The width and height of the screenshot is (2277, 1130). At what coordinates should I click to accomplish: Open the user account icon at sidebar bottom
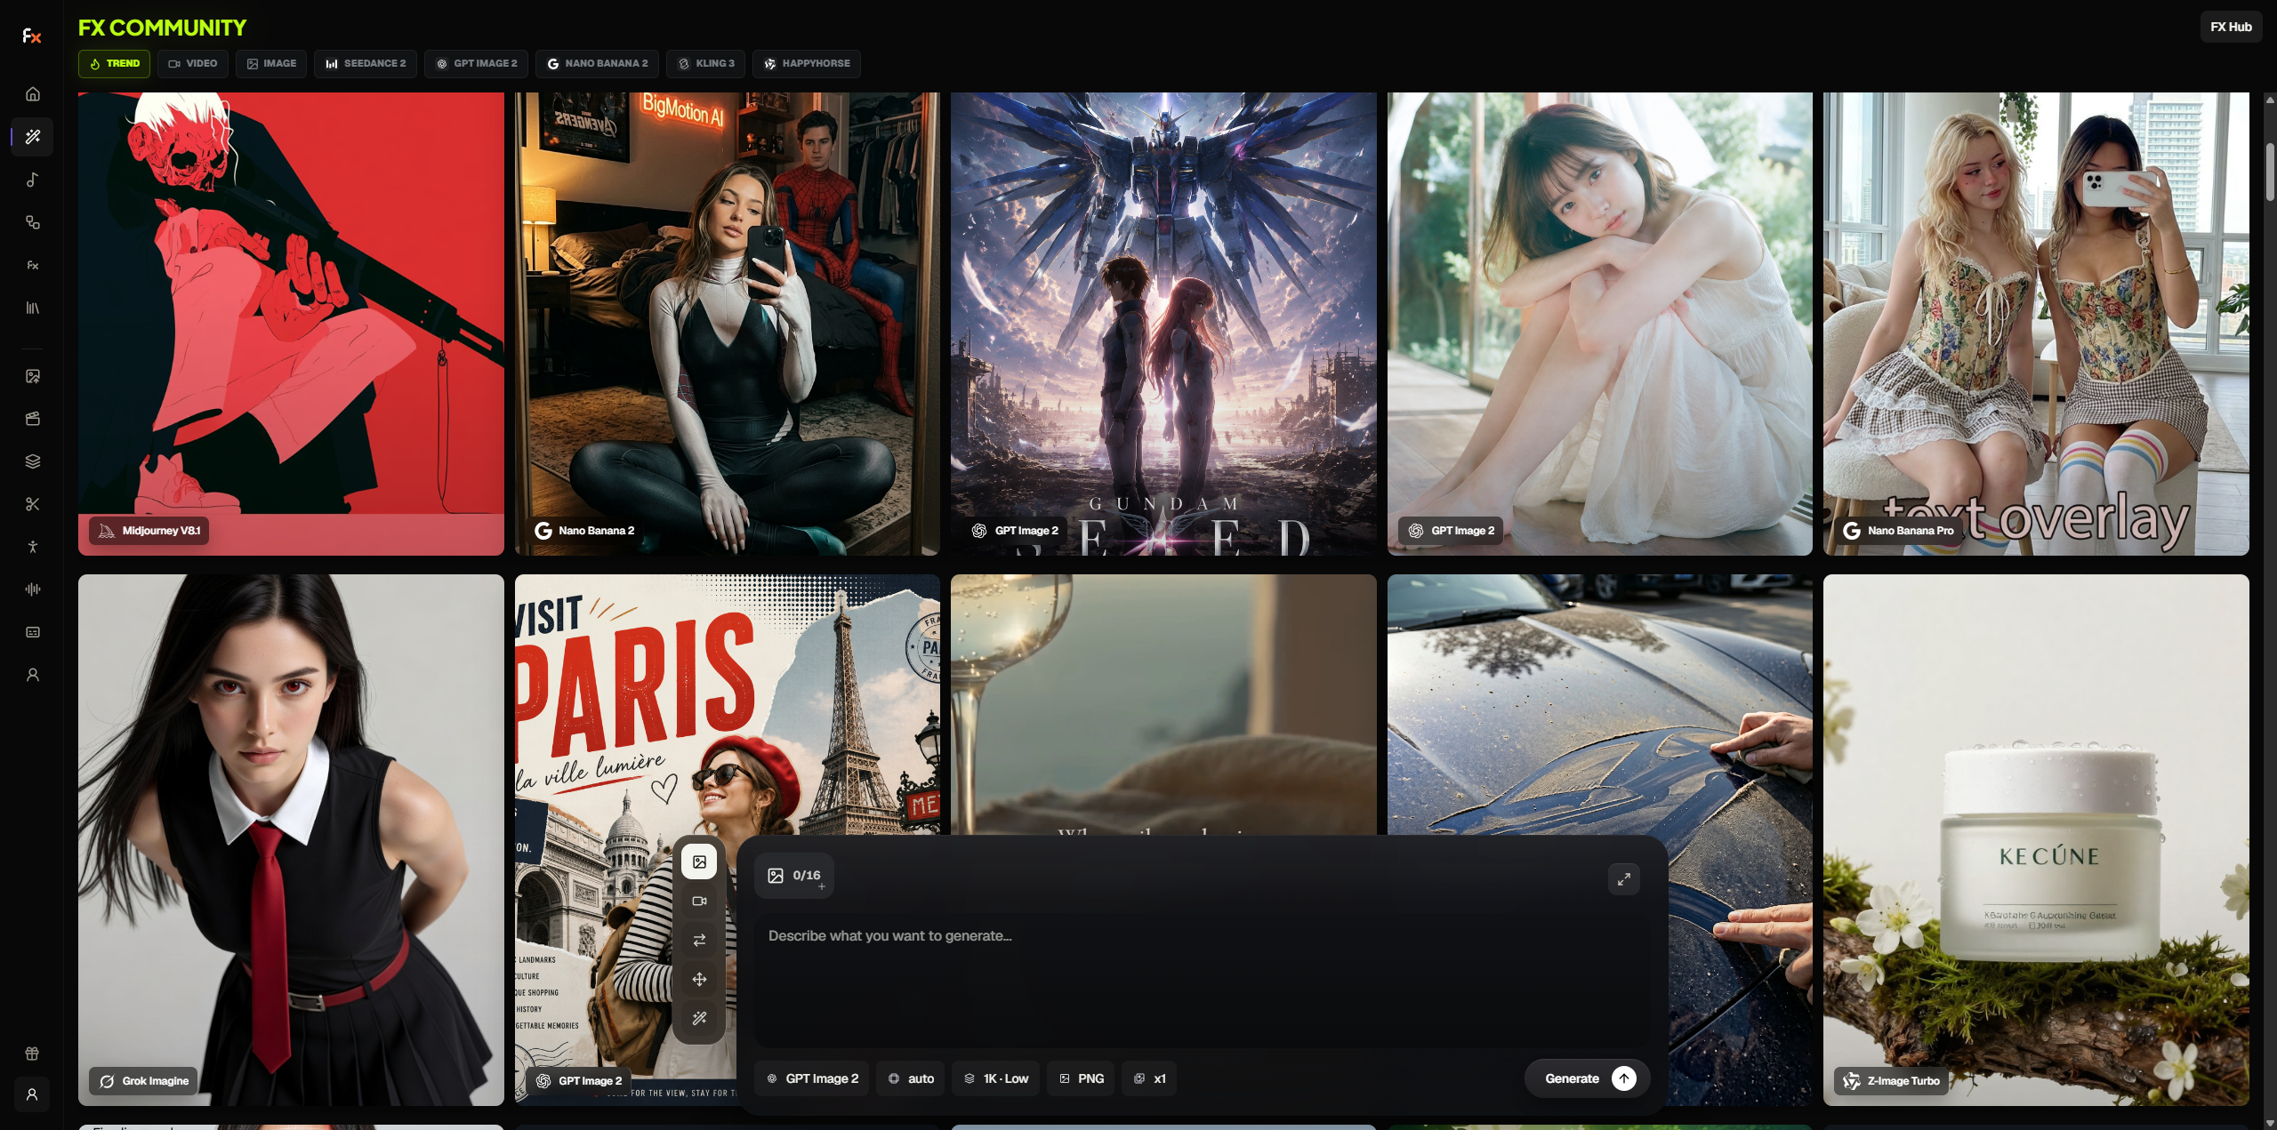[x=32, y=1094]
